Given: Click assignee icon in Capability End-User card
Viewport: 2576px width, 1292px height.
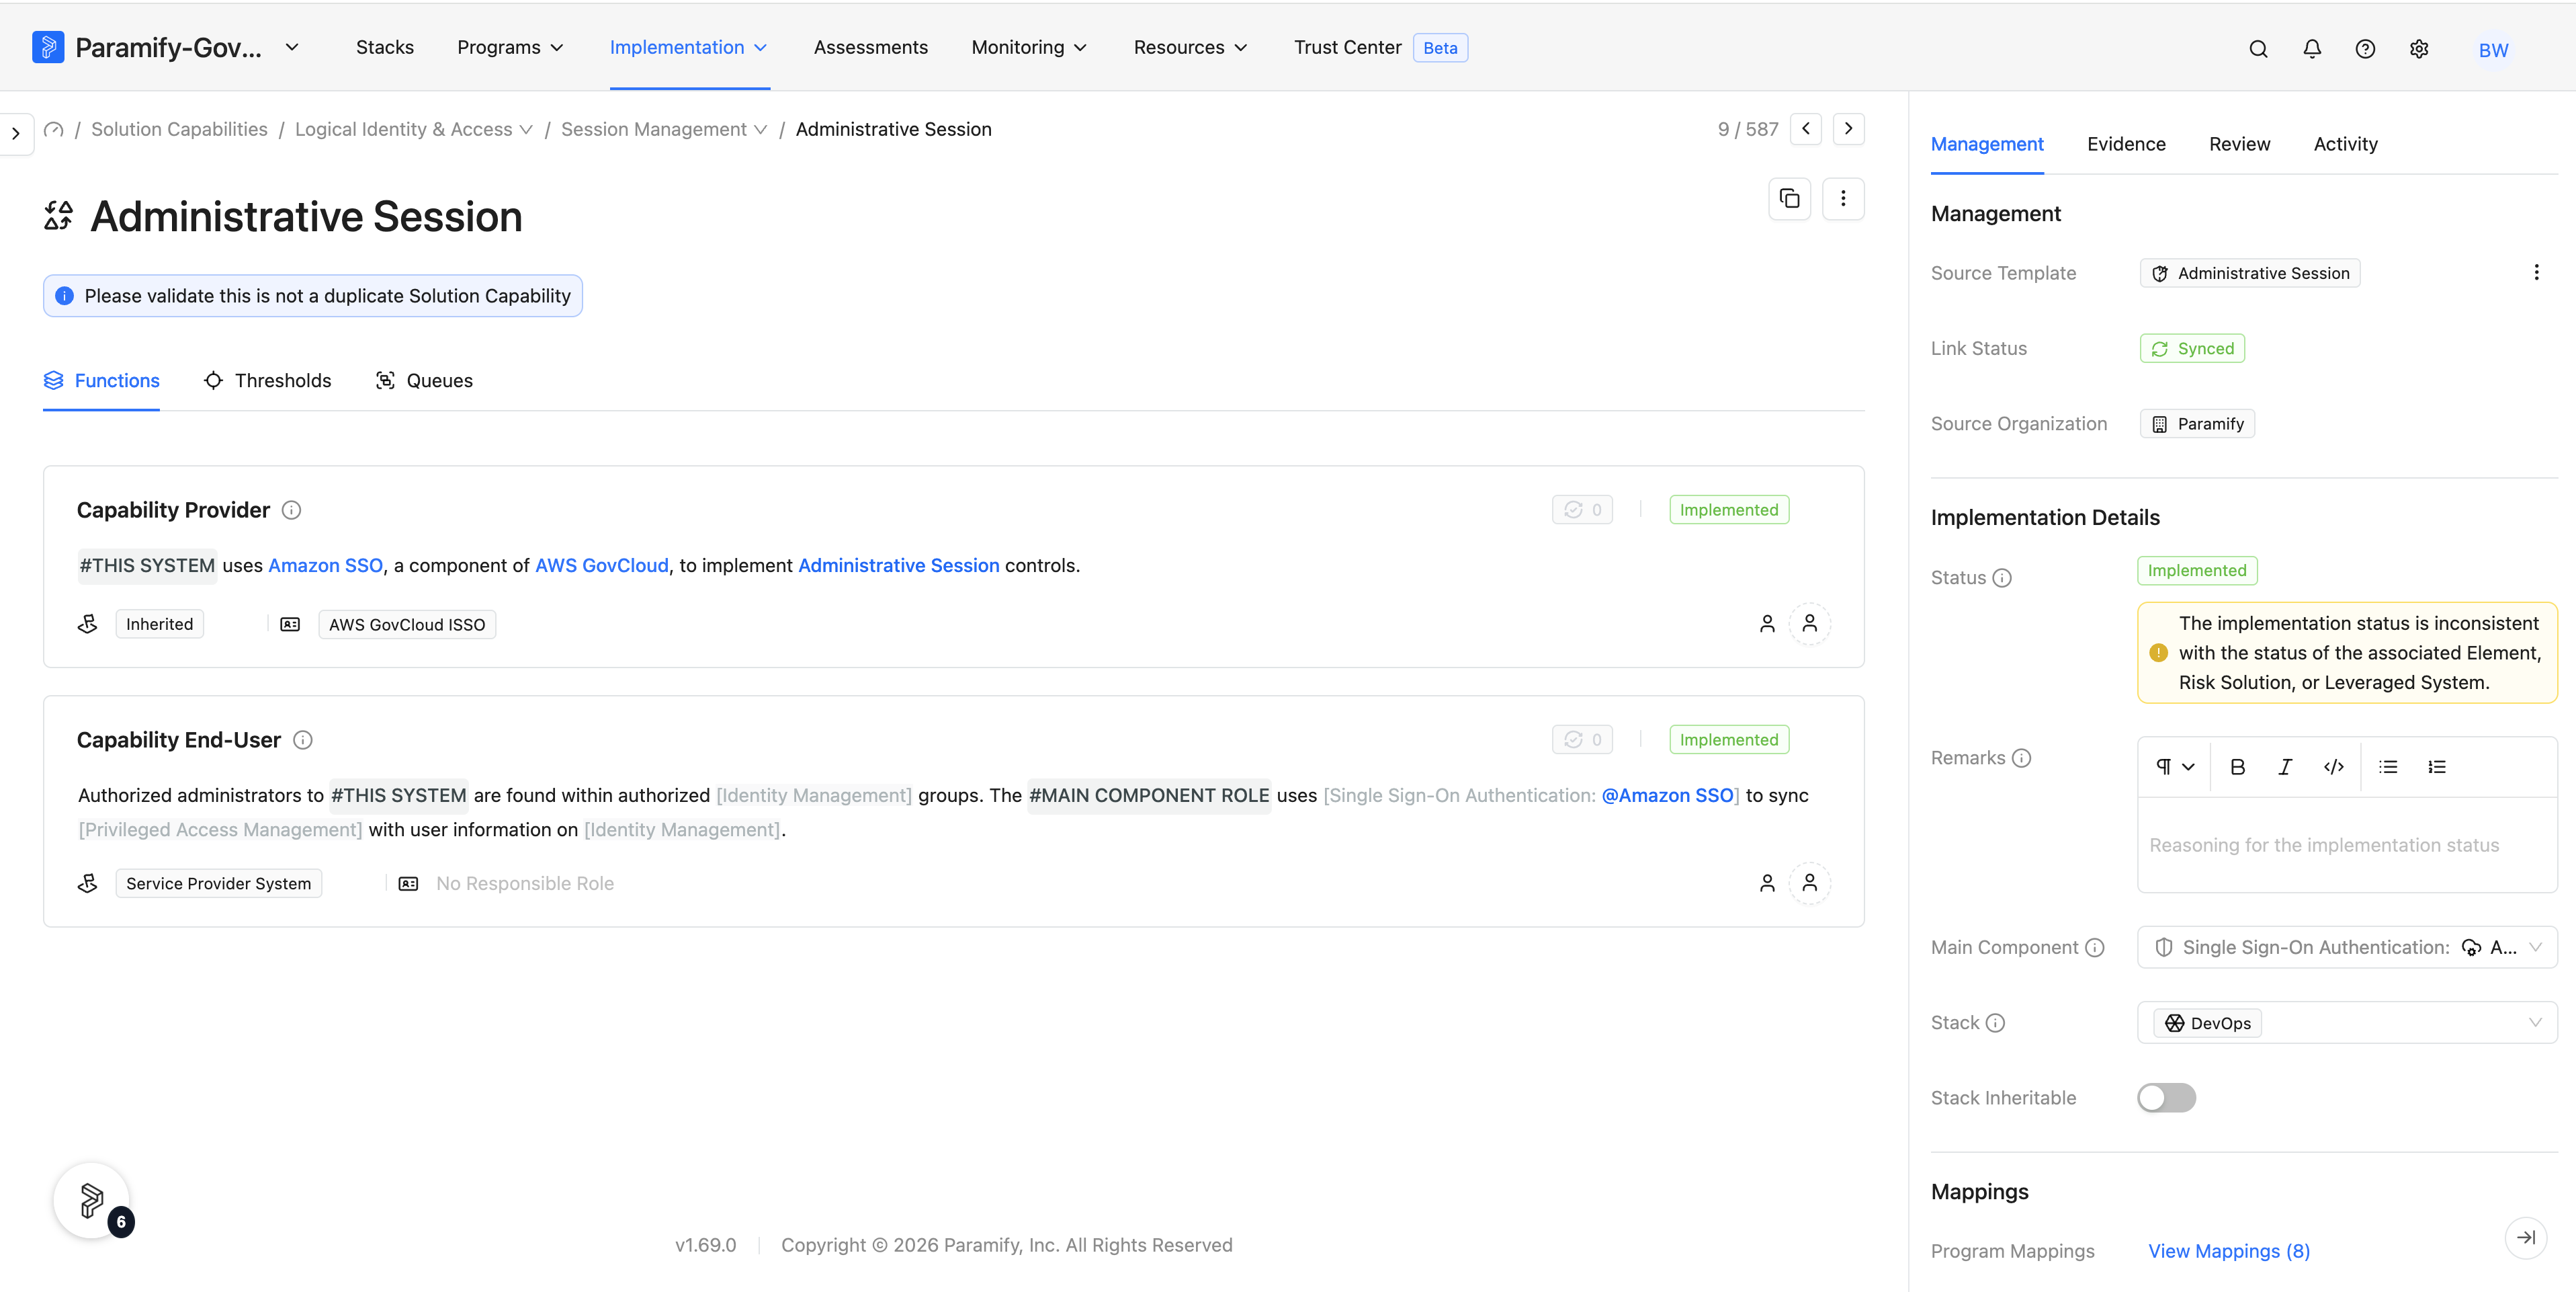Looking at the screenshot, I should [1767, 883].
